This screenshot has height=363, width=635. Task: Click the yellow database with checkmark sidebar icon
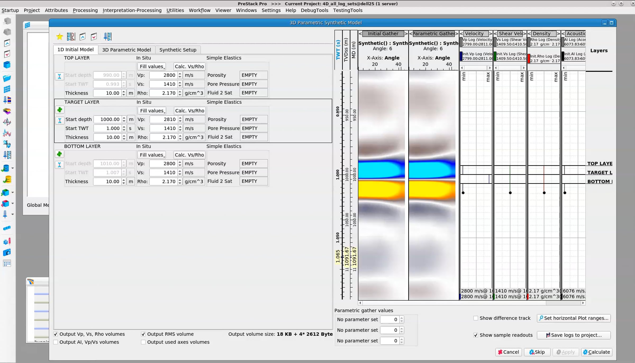[x=7, y=180]
